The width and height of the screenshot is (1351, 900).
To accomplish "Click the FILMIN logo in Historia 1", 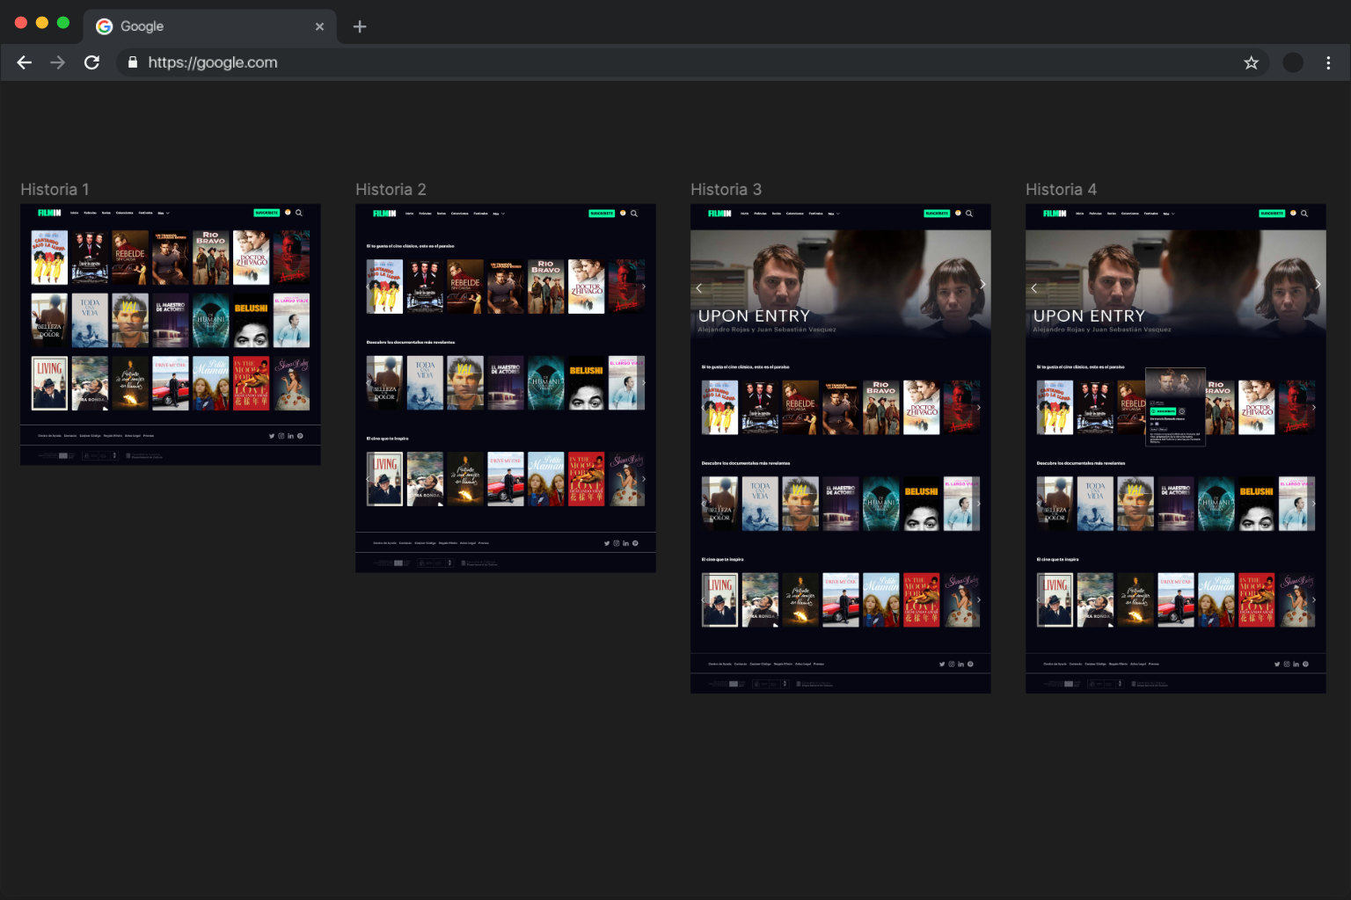I will 50,213.
